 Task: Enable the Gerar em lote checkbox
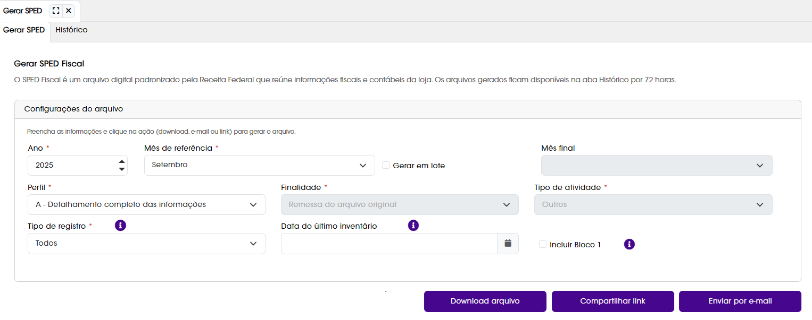pyautogui.click(x=386, y=165)
